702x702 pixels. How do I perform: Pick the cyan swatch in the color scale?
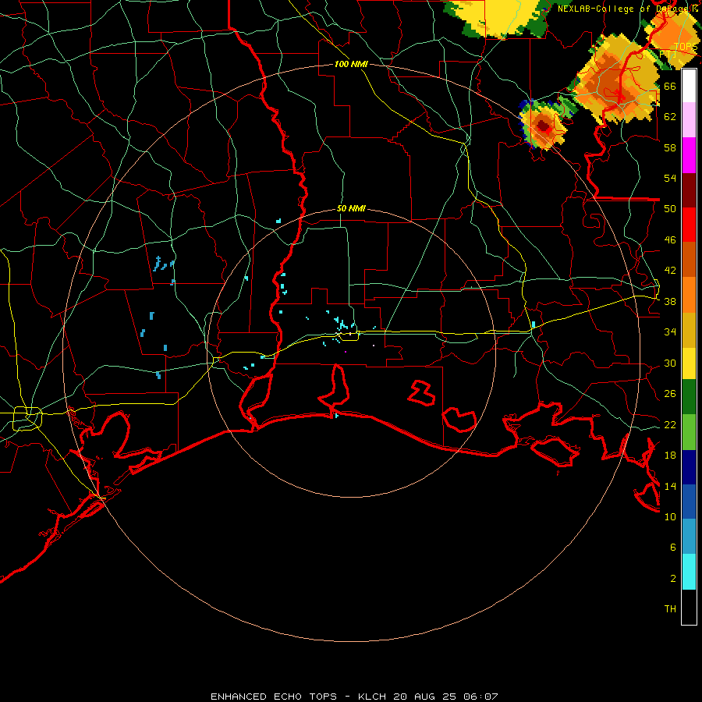click(x=689, y=572)
